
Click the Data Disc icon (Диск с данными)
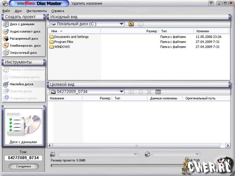pos(6,24)
